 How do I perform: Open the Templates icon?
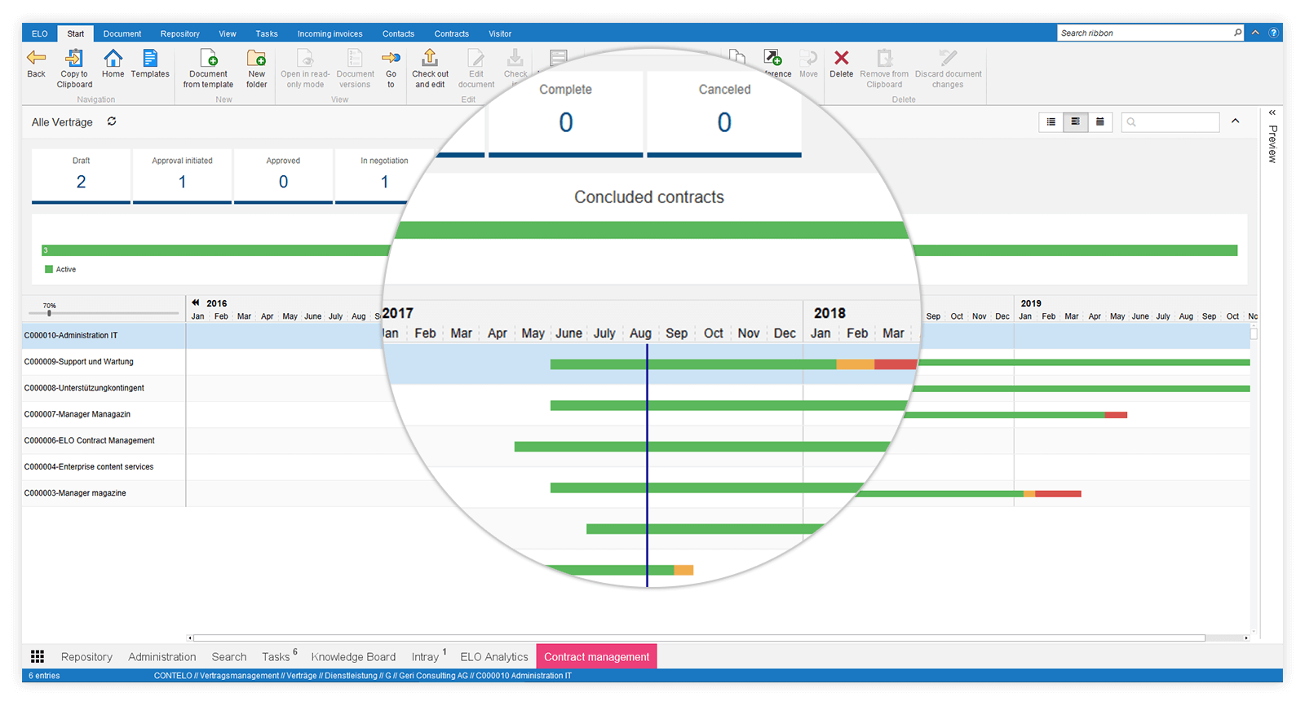pos(150,58)
